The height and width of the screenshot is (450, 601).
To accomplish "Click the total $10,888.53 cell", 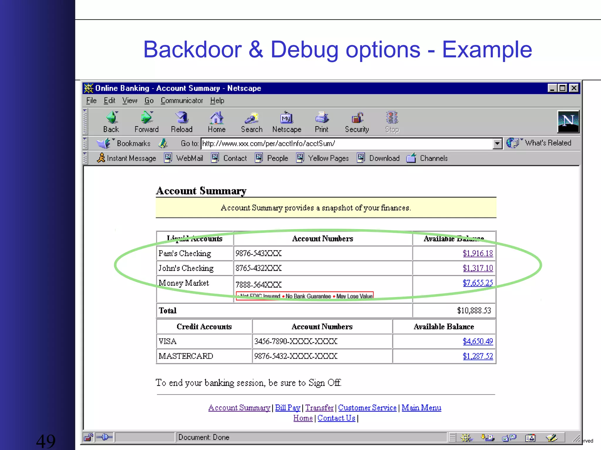I will coord(454,310).
